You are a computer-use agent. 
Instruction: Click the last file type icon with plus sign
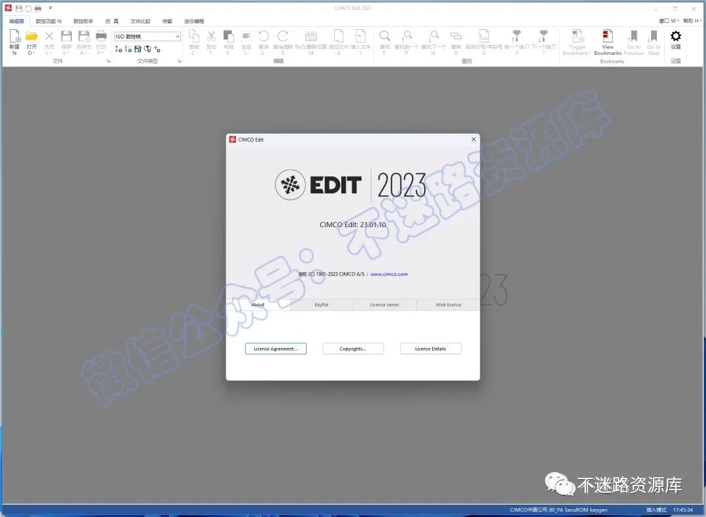pos(157,49)
